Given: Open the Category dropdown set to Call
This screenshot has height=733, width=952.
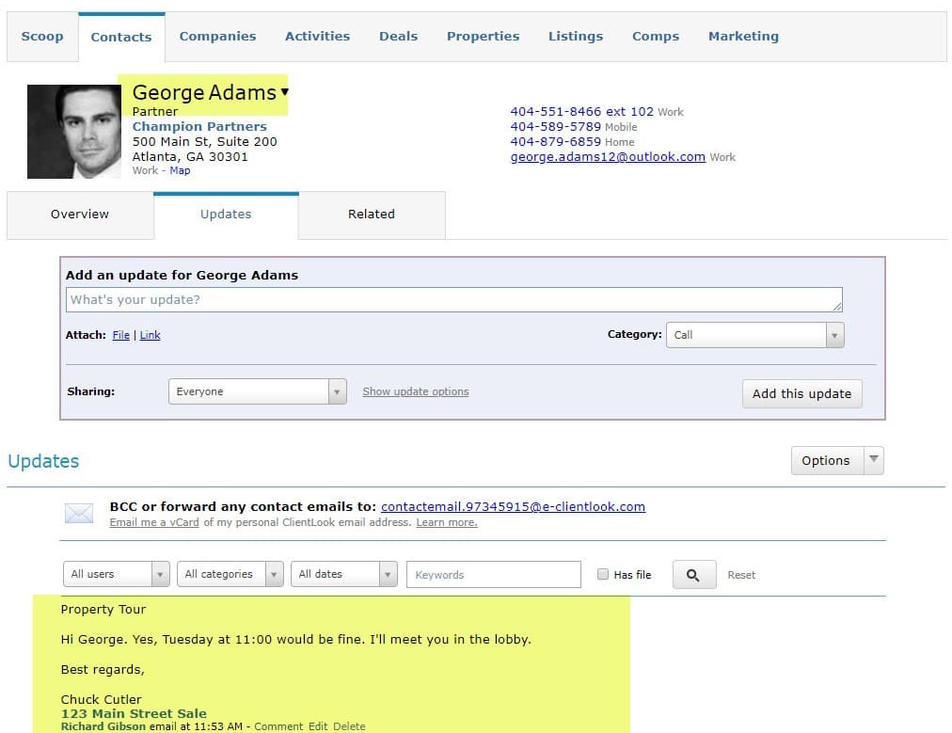Looking at the screenshot, I should click(x=754, y=335).
